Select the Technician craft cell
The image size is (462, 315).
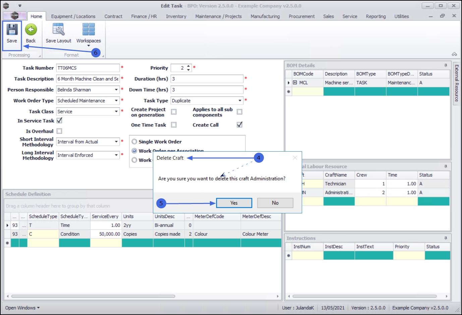pos(339,183)
